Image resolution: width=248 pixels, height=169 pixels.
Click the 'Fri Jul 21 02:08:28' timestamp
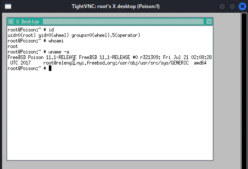(187, 57)
